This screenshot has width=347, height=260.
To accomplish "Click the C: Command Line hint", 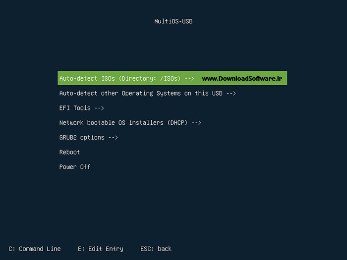I will point(35,249).
